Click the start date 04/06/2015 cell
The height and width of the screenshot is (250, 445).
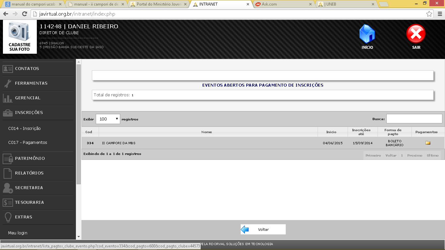point(333,143)
